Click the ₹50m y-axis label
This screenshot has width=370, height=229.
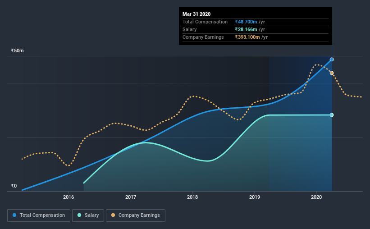17,50
